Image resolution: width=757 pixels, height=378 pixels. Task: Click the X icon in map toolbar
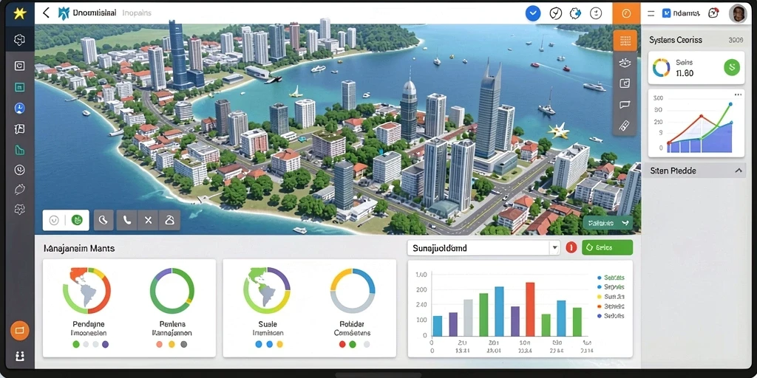click(x=148, y=220)
